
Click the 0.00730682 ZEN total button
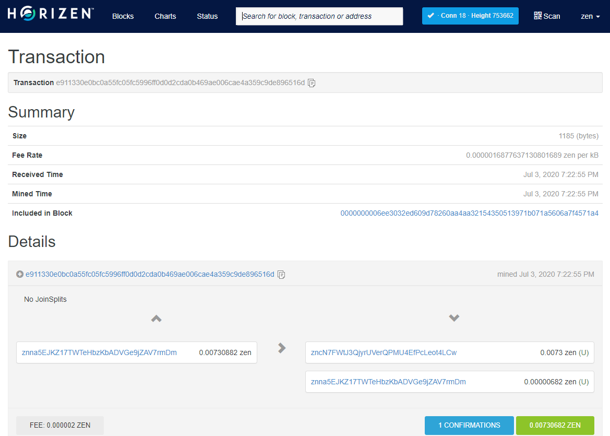click(x=555, y=425)
